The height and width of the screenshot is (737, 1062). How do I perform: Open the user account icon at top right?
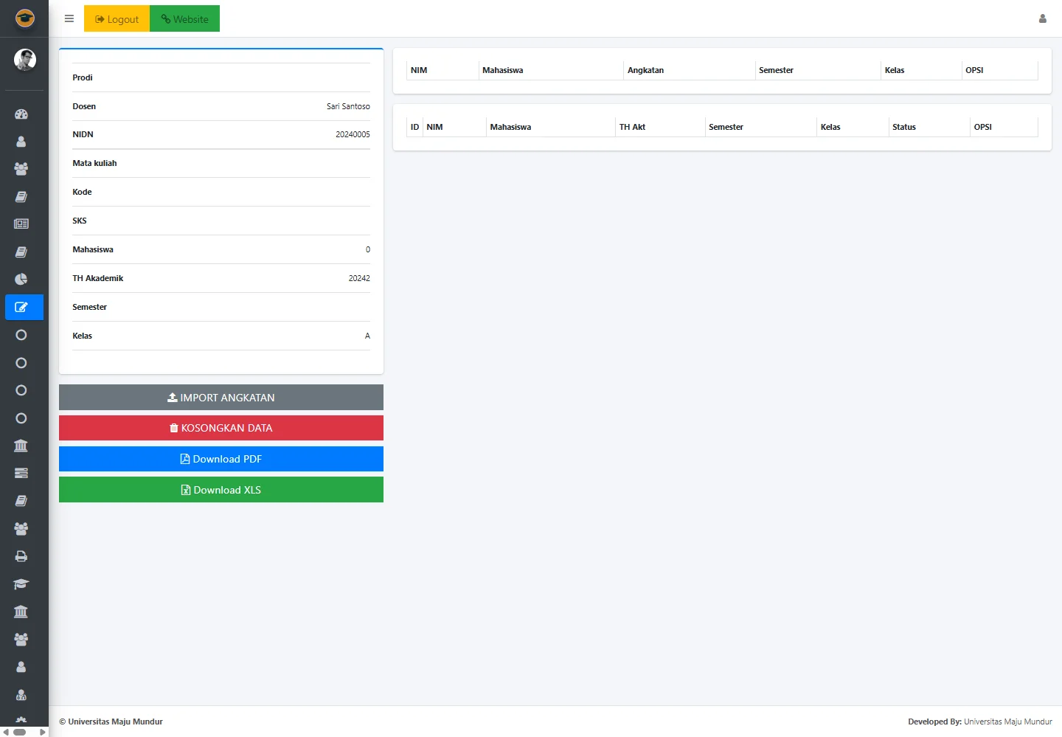click(x=1042, y=19)
